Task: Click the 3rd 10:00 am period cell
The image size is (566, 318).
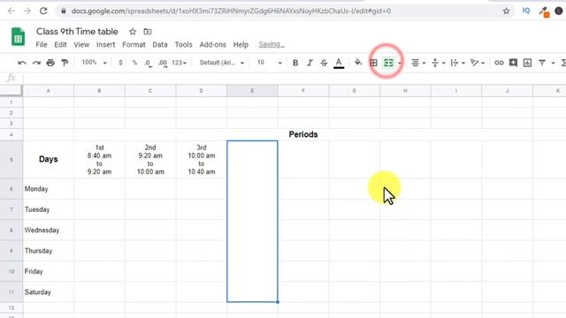Action: (x=202, y=159)
